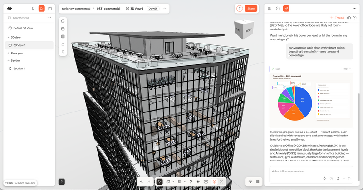Expand the chevron-up option in chat input
Screen dimensions: 363x190
(x=344, y=178)
